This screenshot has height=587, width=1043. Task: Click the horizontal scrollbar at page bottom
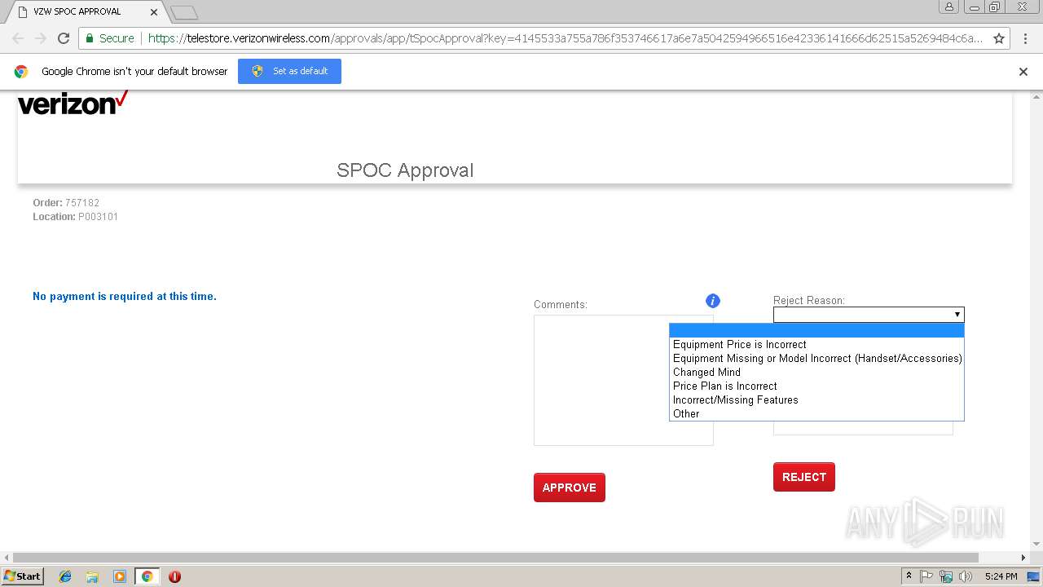pos(495,558)
